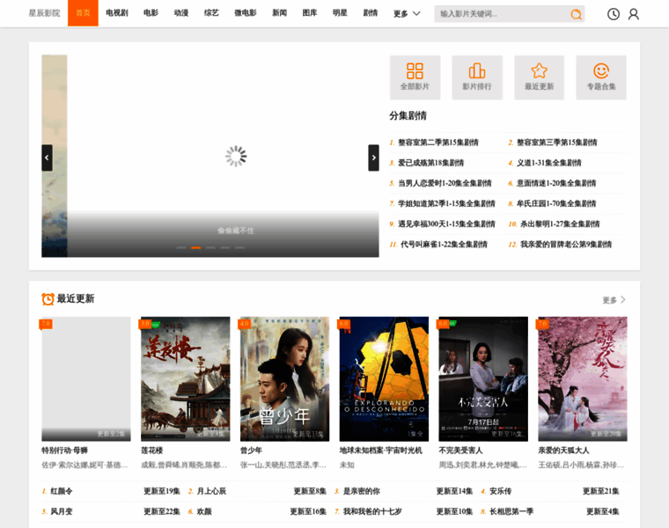669x528 pixels.
Task: Switch to the 综艺 nav tab
Action: coord(211,13)
